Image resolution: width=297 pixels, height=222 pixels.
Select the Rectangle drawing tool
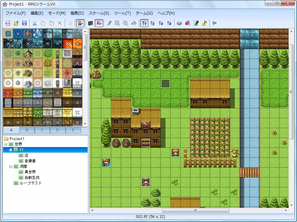coord(117,23)
